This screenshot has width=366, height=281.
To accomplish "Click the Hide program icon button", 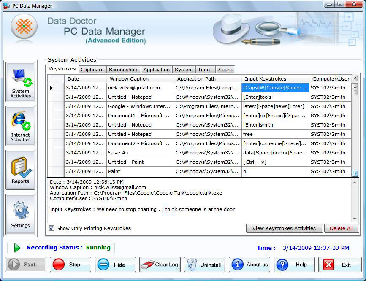I will [104, 265].
